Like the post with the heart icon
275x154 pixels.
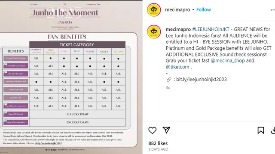point(152,130)
